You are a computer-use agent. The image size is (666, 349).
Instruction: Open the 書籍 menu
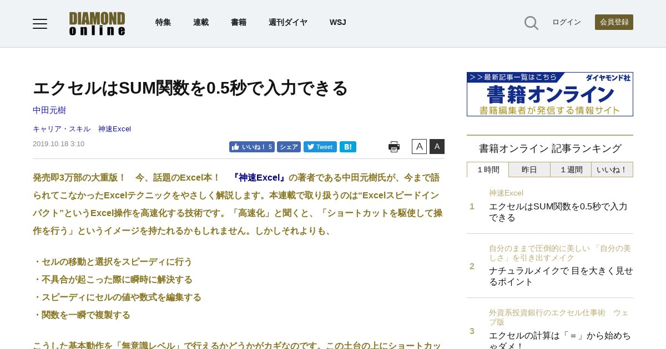pos(239,22)
